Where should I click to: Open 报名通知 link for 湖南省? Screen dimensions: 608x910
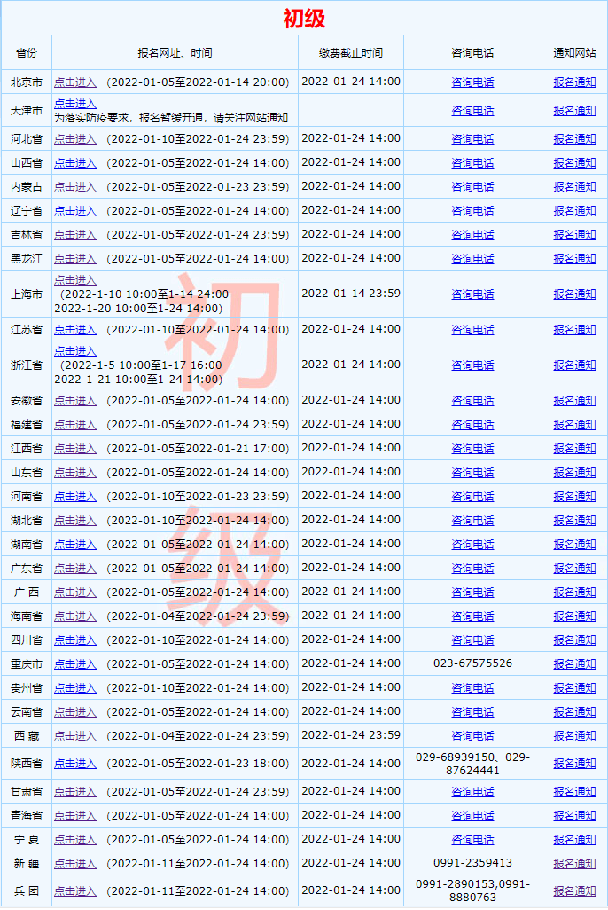point(574,545)
